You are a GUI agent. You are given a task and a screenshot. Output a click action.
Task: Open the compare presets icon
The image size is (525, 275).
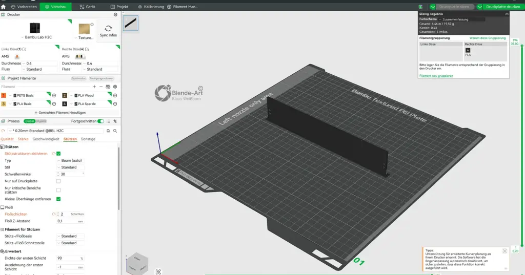click(x=115, y=121)
